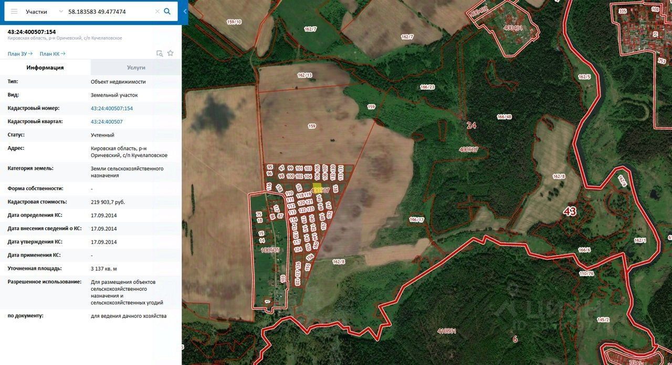Collapse the side panel with the arrow

pos(185,11)
